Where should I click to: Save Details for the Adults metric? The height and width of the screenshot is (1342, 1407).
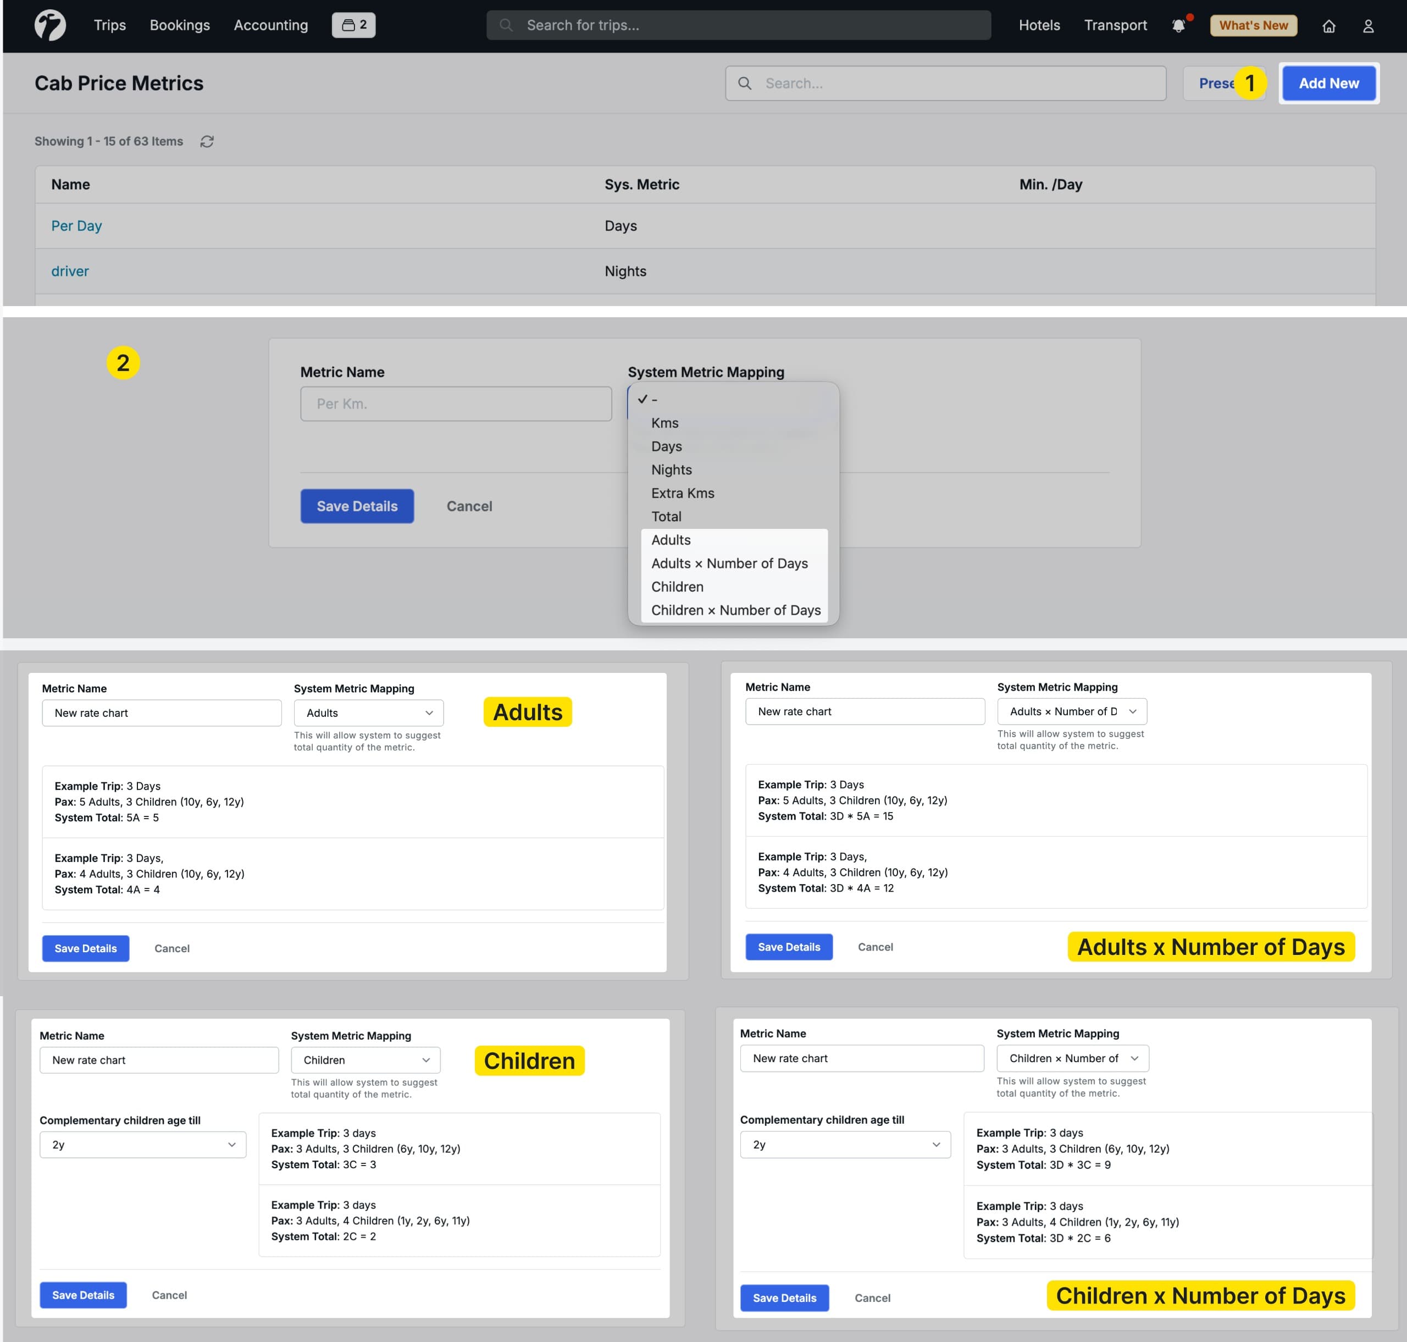point(85,948)
